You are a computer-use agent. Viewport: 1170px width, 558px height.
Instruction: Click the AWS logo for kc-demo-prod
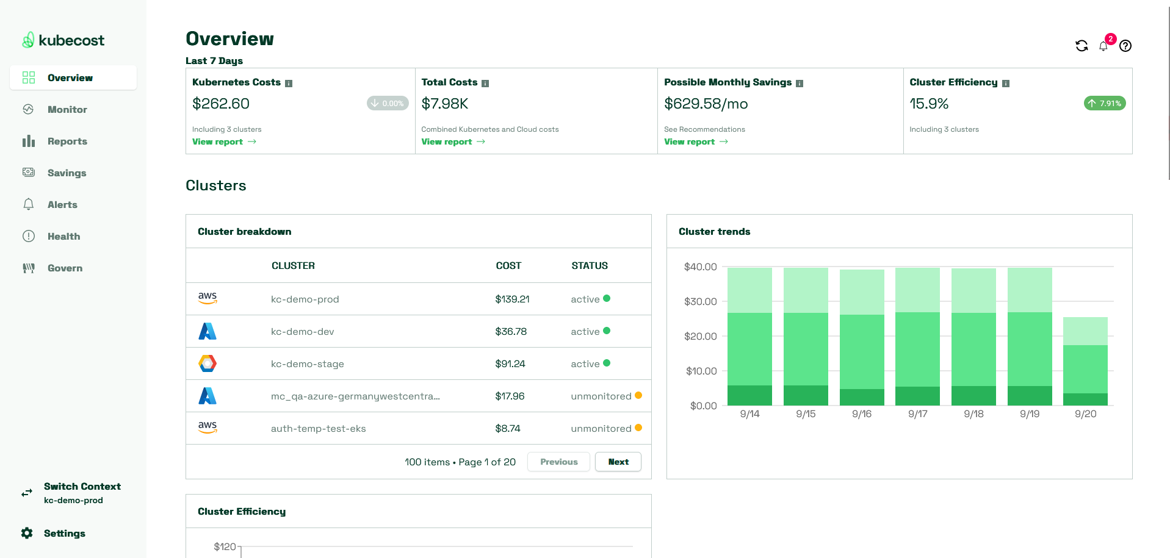pyautogui.click(x=208, y=298)
